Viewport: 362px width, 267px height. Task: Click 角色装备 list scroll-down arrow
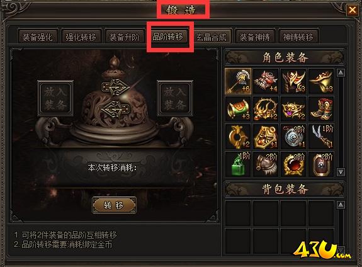(341, 172)
